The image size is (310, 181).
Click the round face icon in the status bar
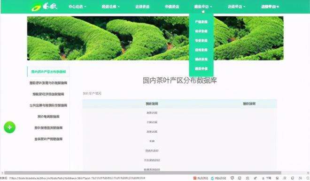[x=240, y=178]
